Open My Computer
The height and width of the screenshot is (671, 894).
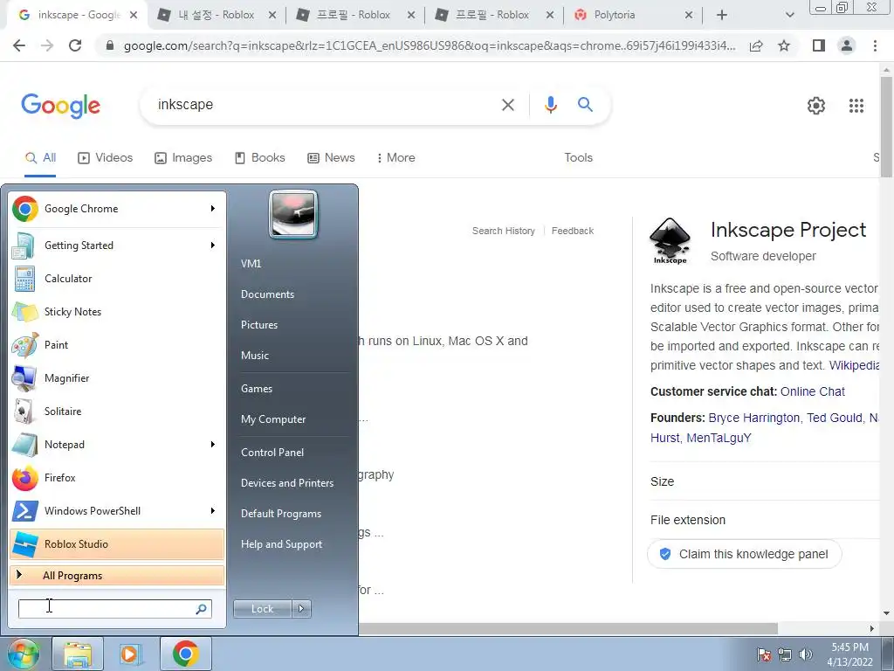pos(273,419)
